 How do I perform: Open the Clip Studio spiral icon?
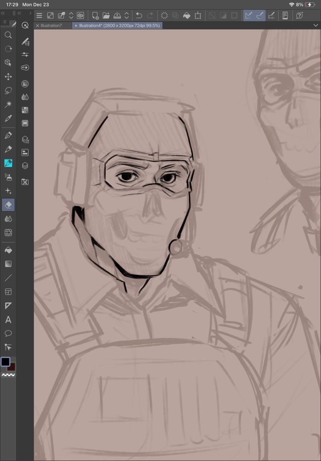point(80,16)
